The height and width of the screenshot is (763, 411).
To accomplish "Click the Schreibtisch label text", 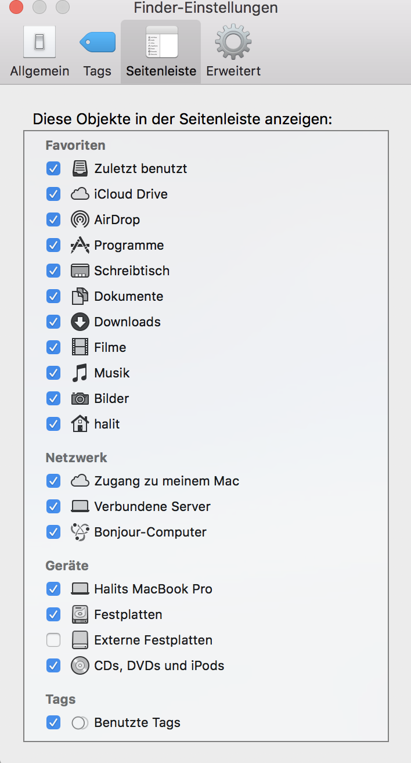I will 132,271.
